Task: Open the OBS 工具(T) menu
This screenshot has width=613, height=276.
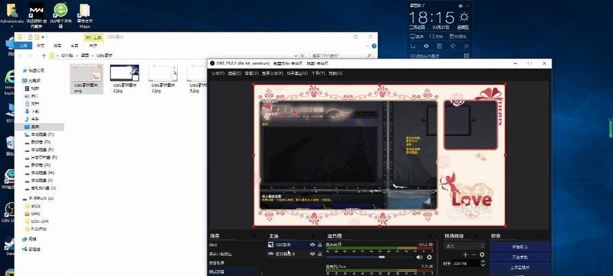Action: coord(319,73)
